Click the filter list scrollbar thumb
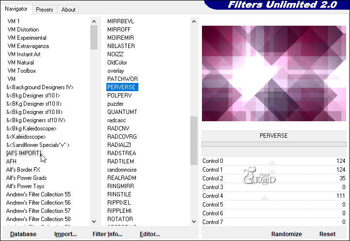This screenshot has width=350, height=241. (194, 141)
